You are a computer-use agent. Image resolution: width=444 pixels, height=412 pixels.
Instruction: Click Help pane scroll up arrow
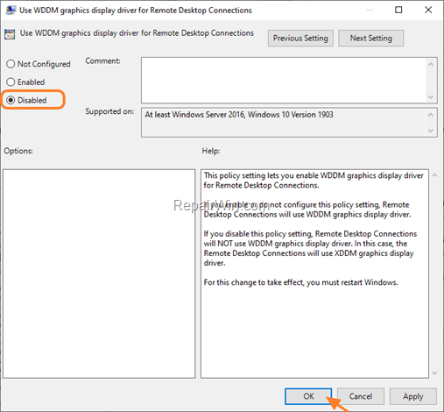click(434, 175)
